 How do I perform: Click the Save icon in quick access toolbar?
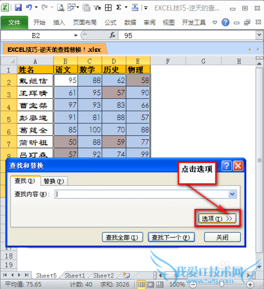pos(18,8)
